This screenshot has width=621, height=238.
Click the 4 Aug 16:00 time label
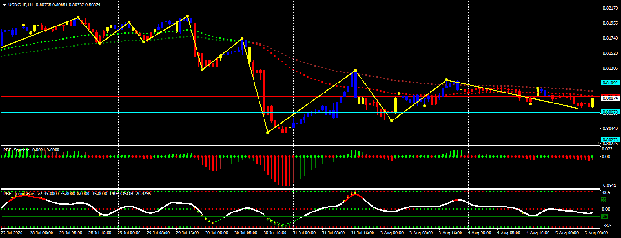click(x=538, y=233)
